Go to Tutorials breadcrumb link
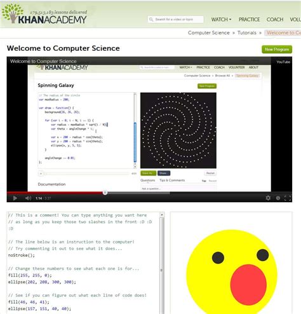This screenshot has width=301, height=314. coord(247,33)
